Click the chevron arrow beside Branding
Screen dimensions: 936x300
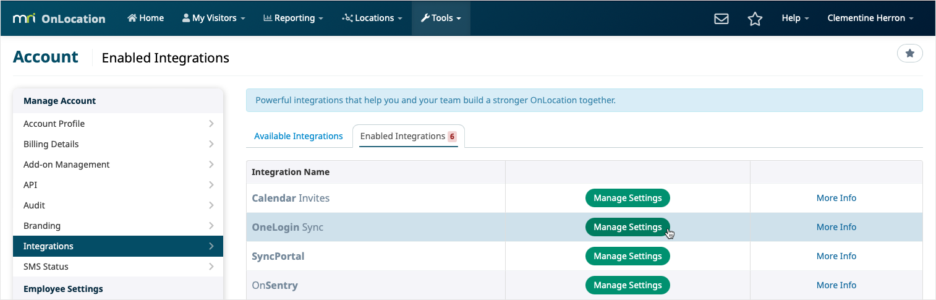point(211,226)
